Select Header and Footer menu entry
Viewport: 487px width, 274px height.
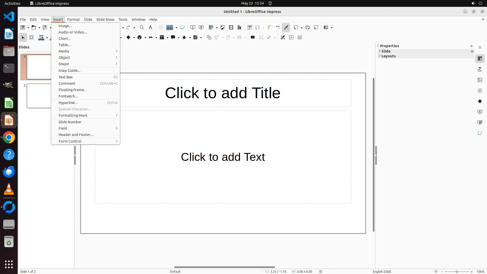click(x=76, y=135)
